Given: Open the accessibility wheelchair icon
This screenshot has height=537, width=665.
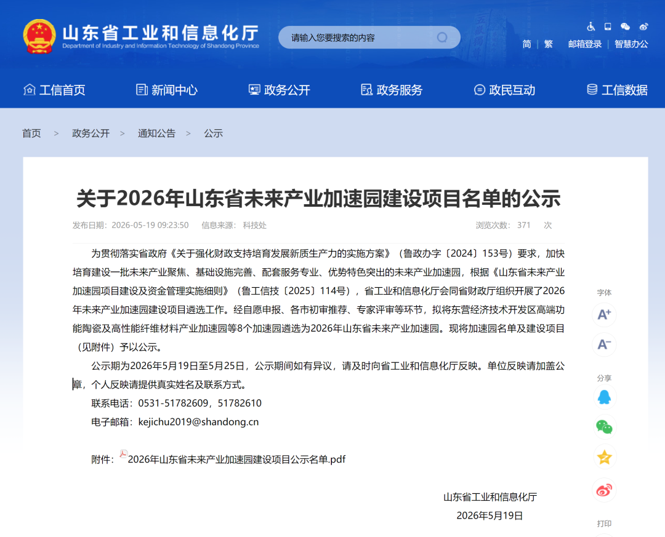Looking at the screenshot, I should click(x=590, y=26).
